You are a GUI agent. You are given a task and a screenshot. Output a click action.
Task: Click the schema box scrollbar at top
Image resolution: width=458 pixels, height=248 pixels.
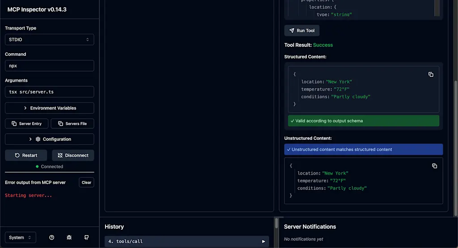437,8
